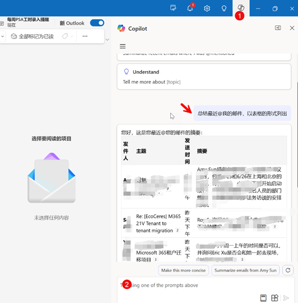Pop out the Copilot pane to side

click(x=278, y=28)
